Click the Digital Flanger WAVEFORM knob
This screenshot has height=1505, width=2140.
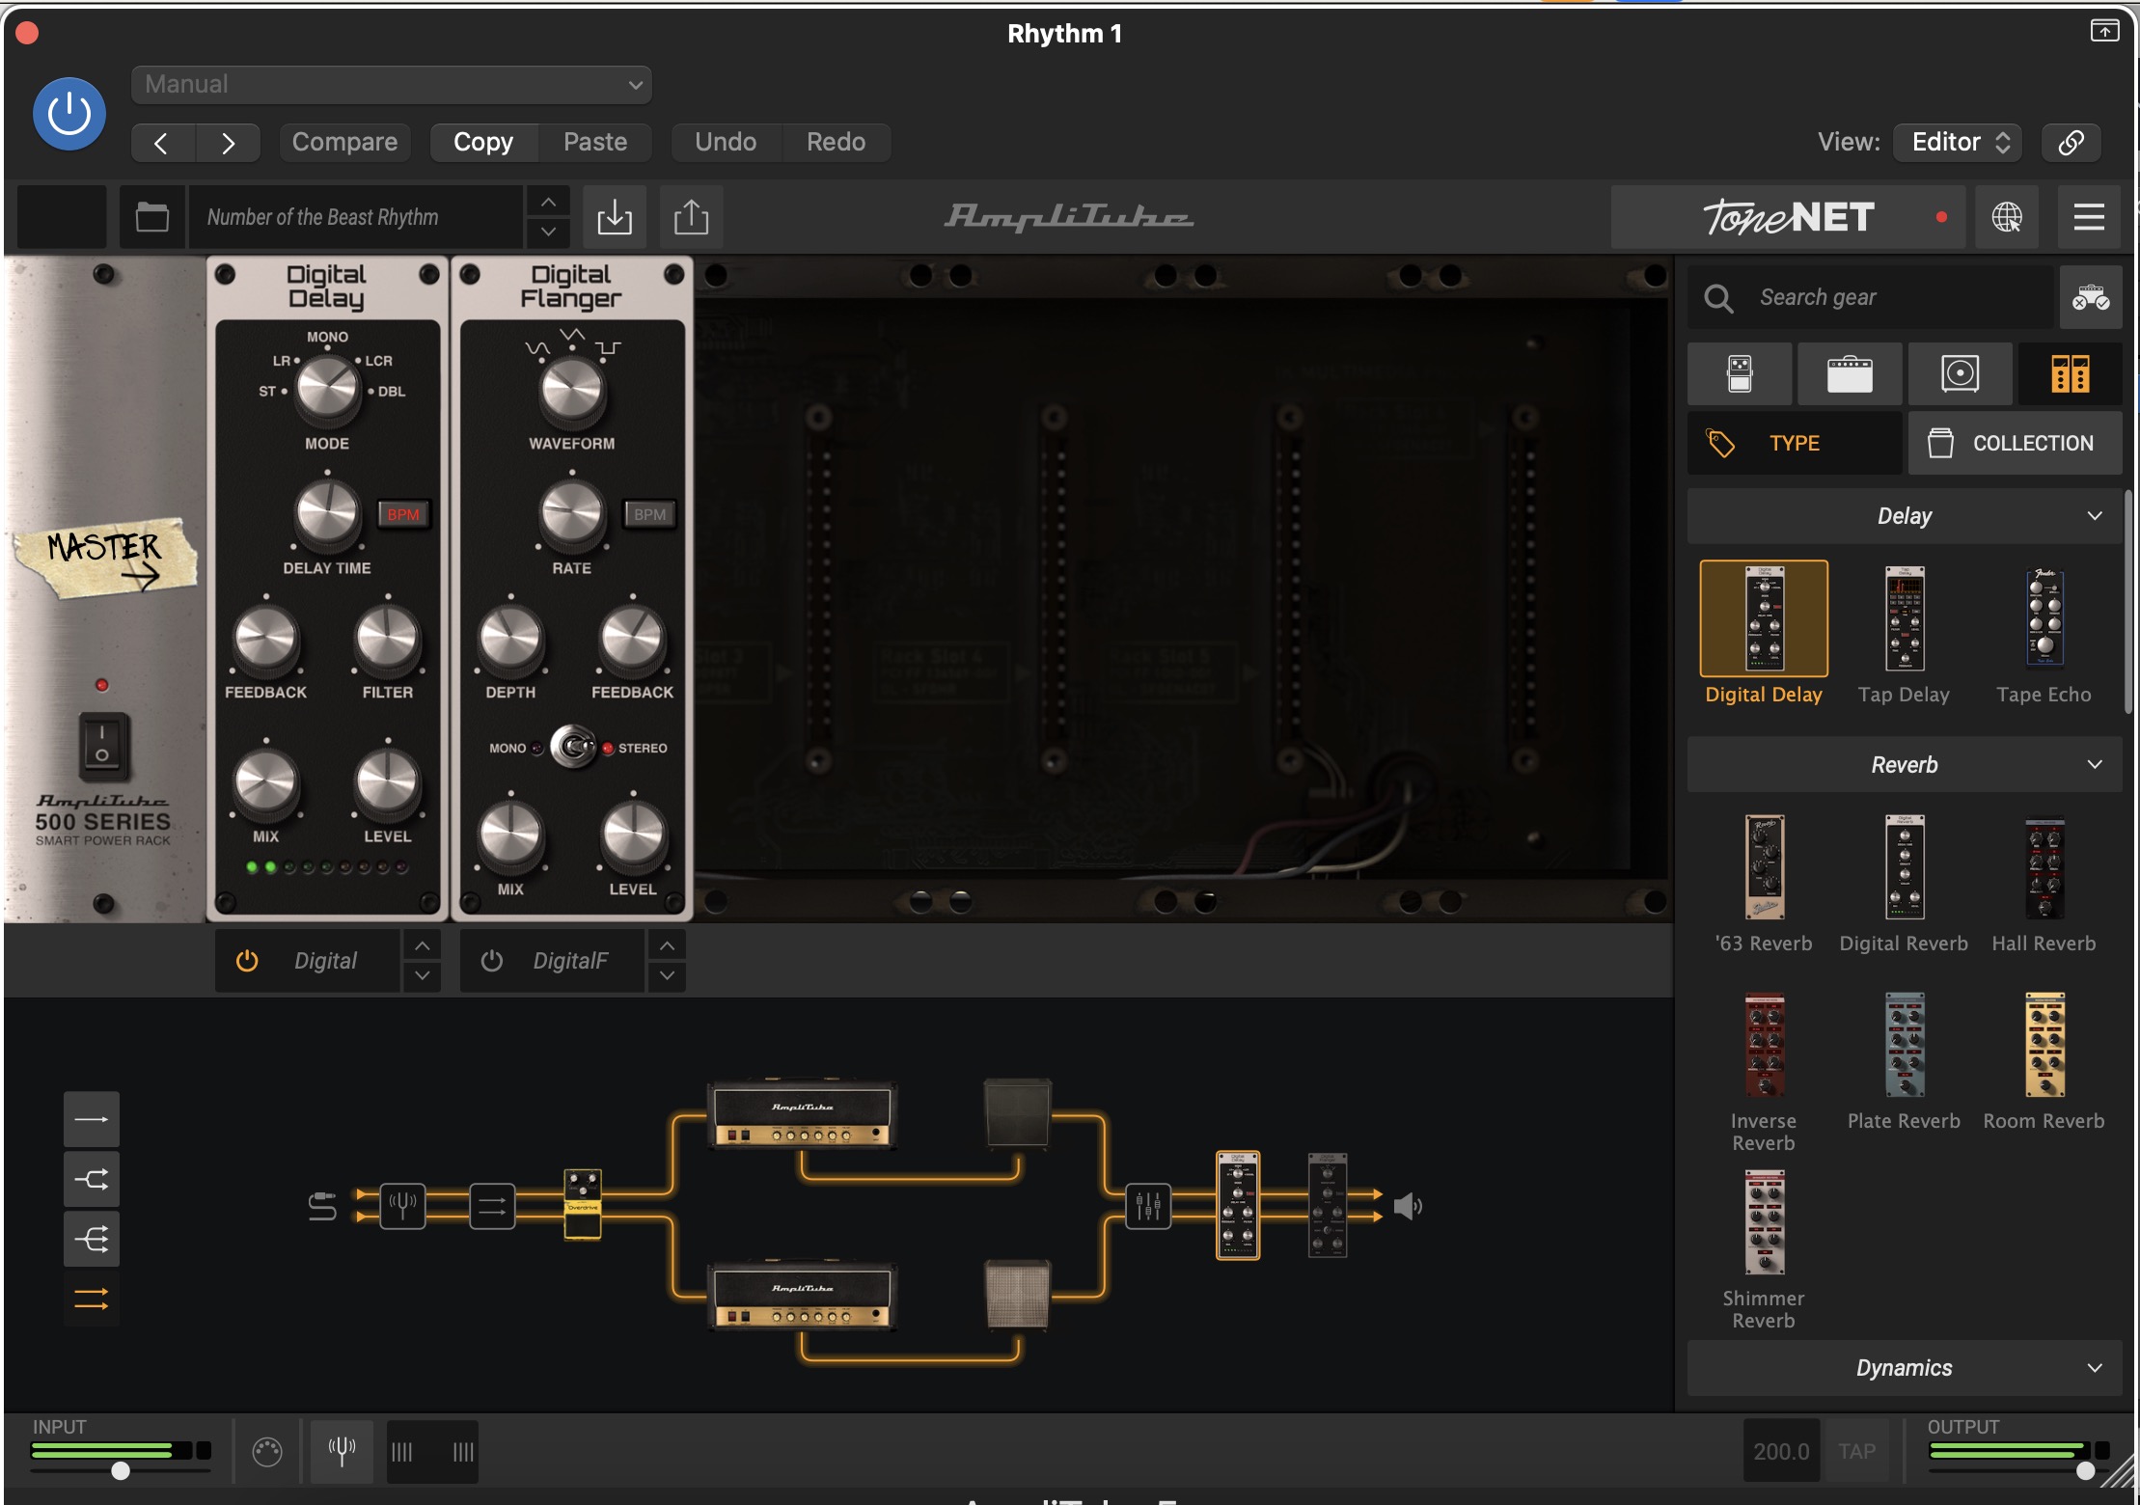572,391
